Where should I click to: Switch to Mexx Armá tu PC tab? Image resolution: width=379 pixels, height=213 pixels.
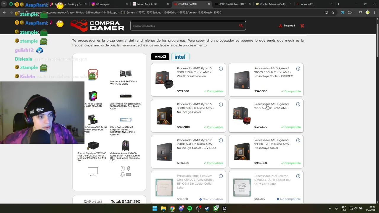[150, 4]
